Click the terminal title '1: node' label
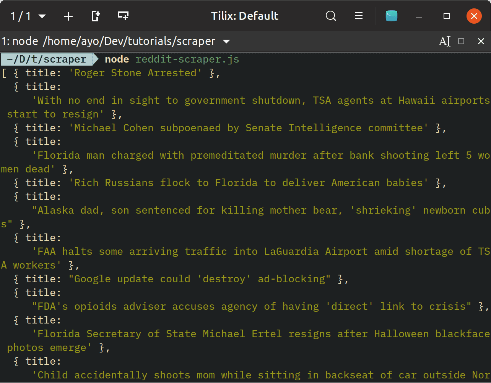The image size is (491, 383). click(20, 41)
